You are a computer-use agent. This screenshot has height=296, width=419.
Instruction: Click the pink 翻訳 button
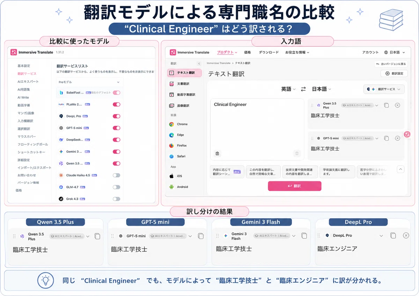pyautogui.click(x=295, y=186)
